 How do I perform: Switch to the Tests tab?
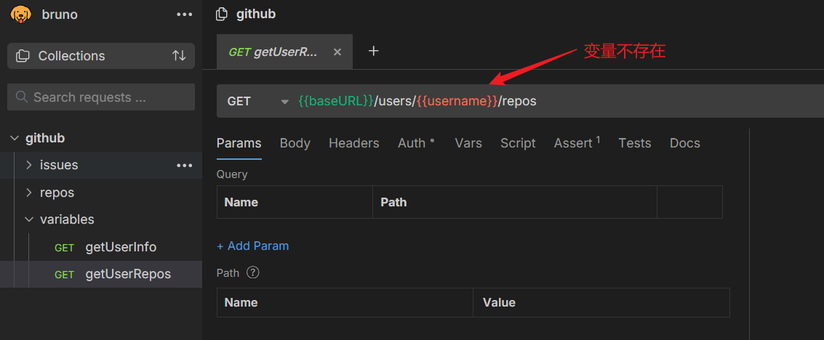click(635, 143)
